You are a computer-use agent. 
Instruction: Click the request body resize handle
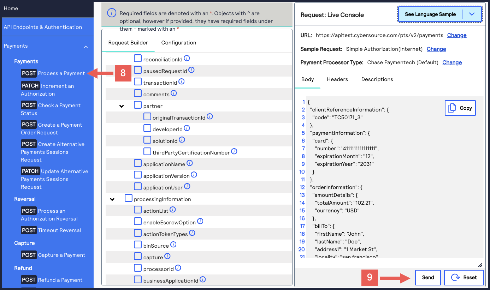click(480, 265)
